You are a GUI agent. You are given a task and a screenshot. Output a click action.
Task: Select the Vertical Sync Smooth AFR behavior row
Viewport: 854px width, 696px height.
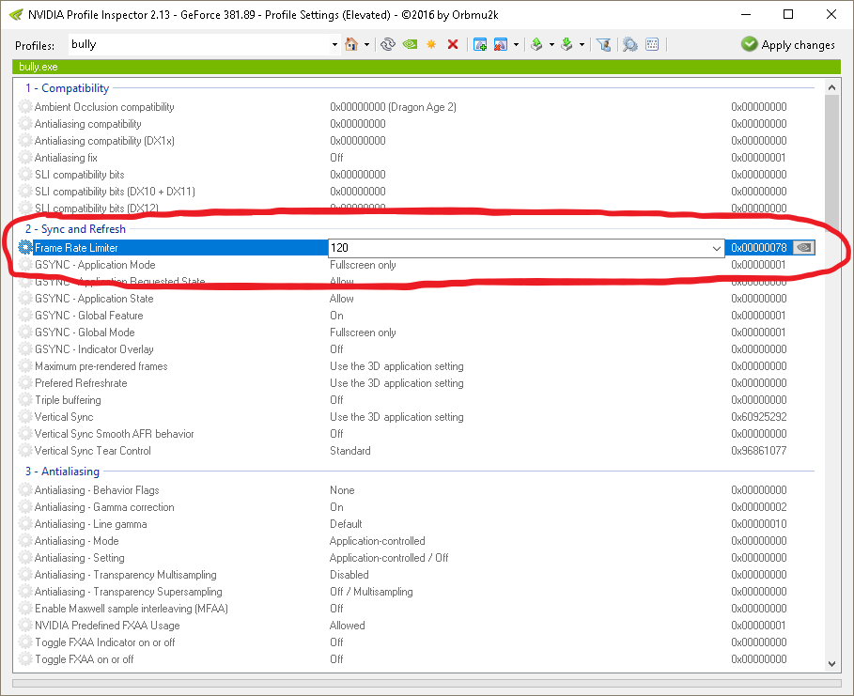pos(416,434)
